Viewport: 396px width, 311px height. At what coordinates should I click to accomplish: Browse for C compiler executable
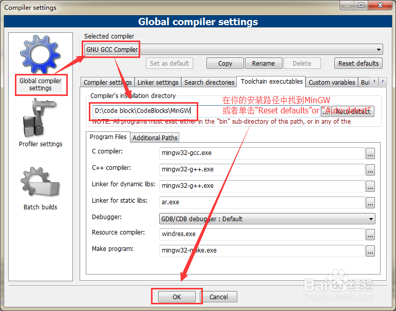click(370, 153)
